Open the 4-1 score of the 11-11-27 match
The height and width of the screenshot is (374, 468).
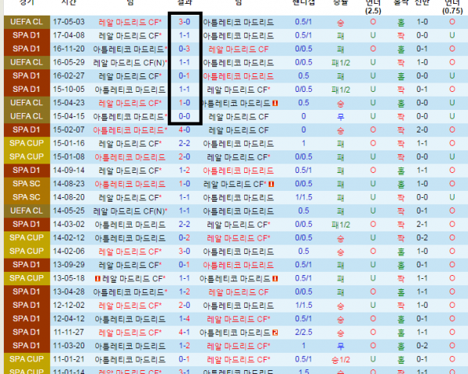(x=184, y=332)
